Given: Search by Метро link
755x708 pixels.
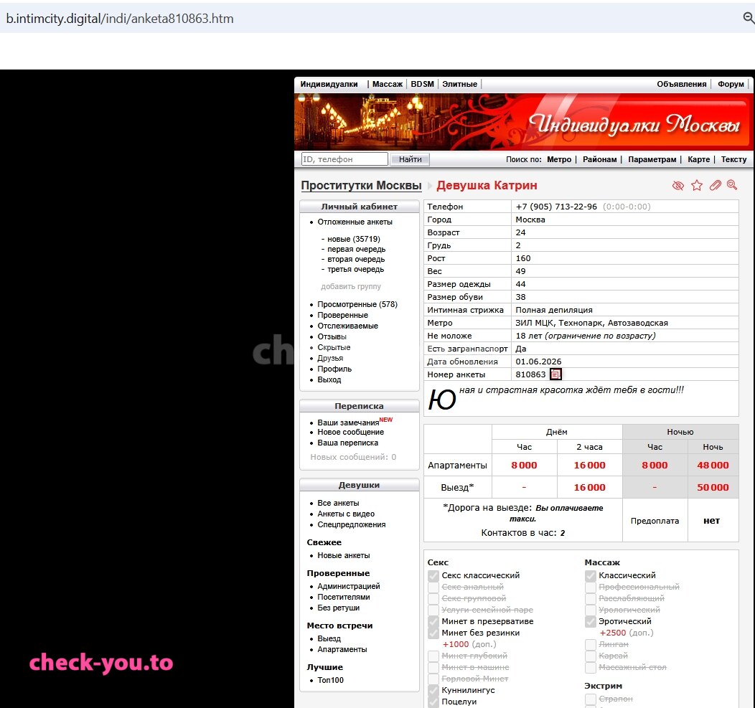Looking at the screenshot, I should [x=559, y=159].
